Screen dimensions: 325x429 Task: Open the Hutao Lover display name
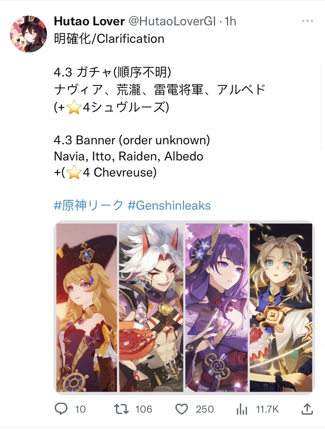tap(89, 21)
